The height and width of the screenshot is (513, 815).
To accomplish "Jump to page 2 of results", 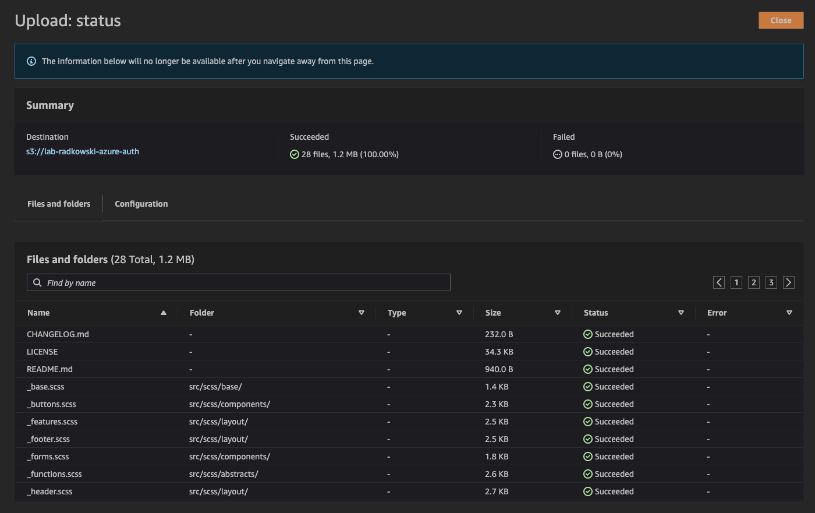I will tap(754, 282).
